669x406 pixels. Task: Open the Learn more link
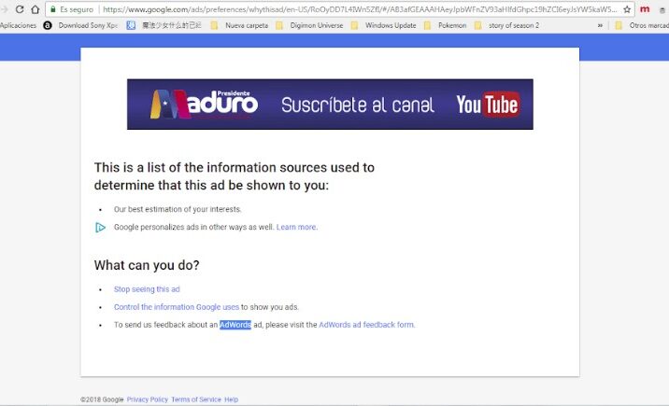click(296, 227)
